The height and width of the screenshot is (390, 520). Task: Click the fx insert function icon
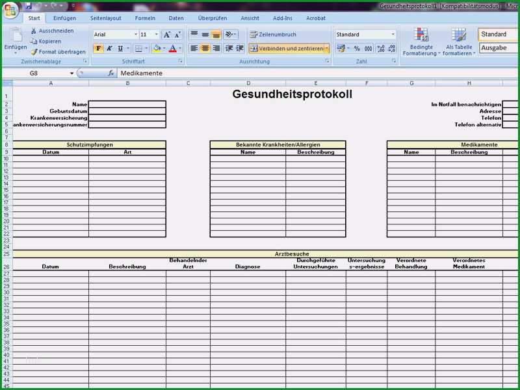(x=111, y=73)
